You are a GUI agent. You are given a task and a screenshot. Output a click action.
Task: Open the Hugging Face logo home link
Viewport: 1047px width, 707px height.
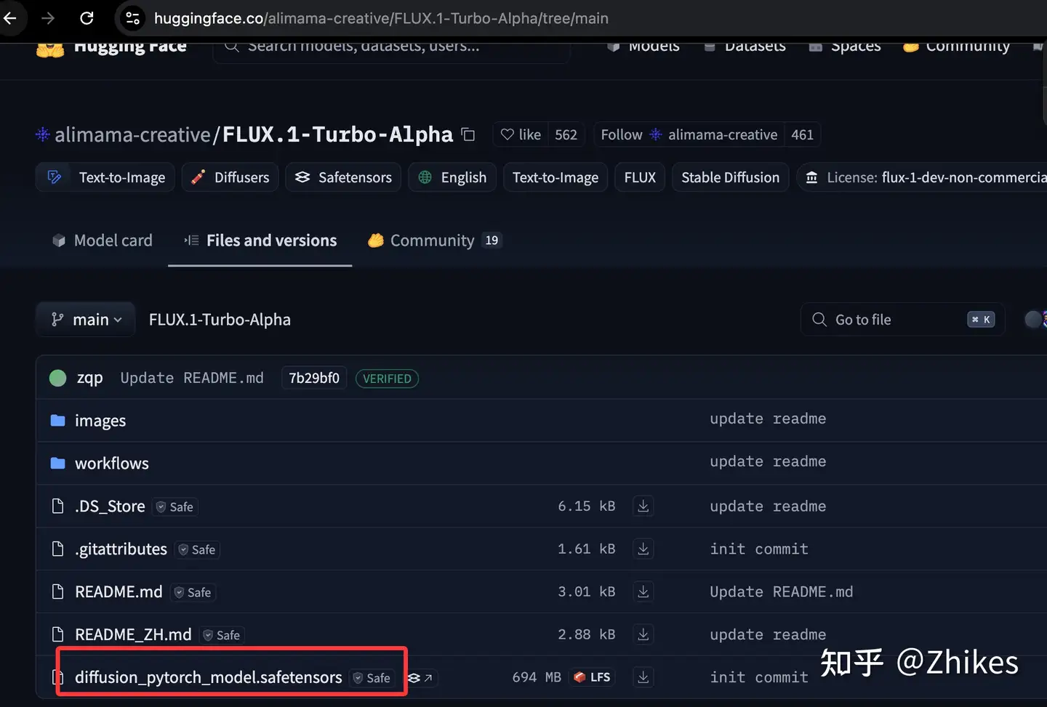coord(111,47)
